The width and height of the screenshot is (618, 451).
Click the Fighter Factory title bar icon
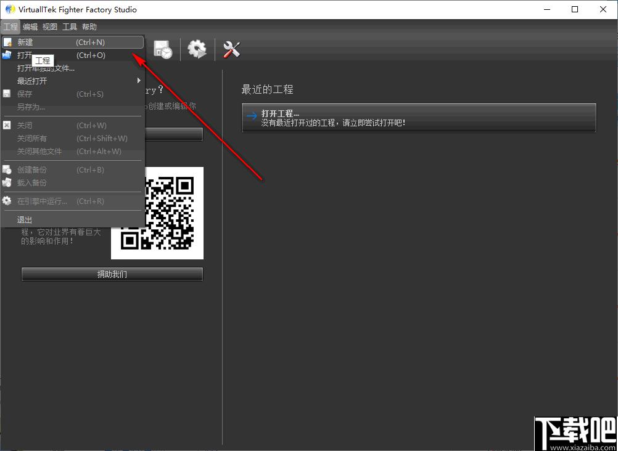(x=10, y=9)
